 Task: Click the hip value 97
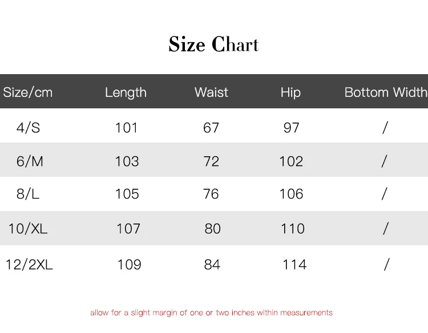(291, 127)
